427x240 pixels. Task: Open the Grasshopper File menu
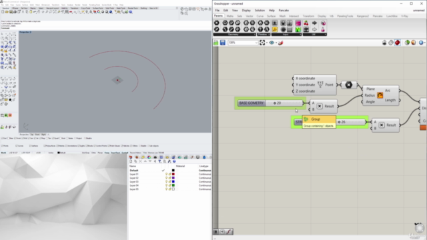pos(217,11)
